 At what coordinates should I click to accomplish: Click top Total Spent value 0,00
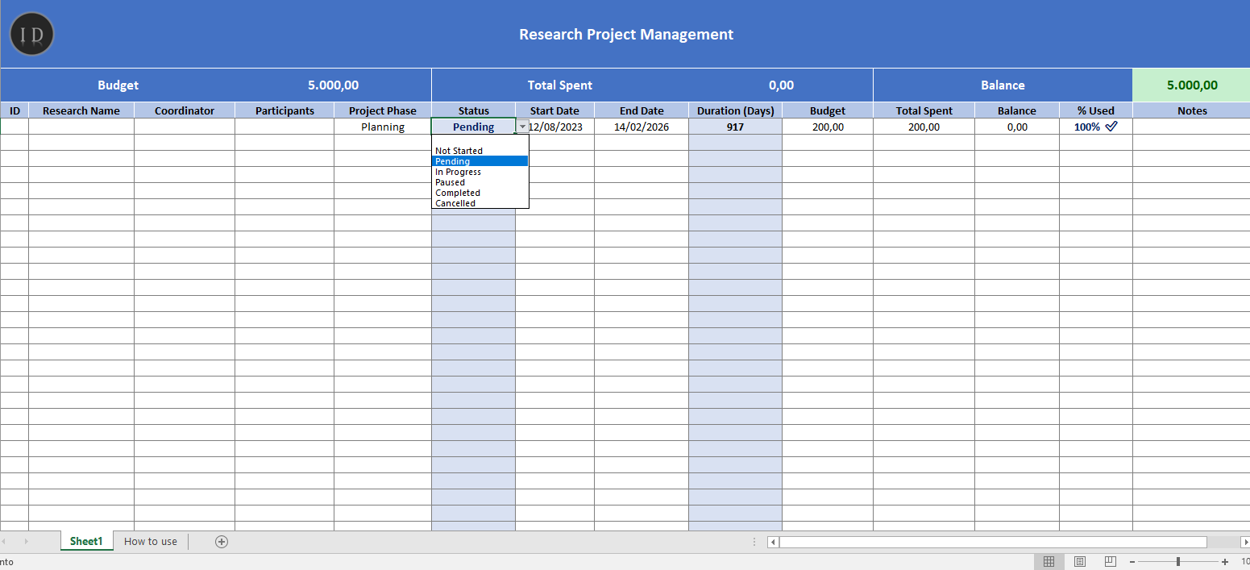[781, 85]
